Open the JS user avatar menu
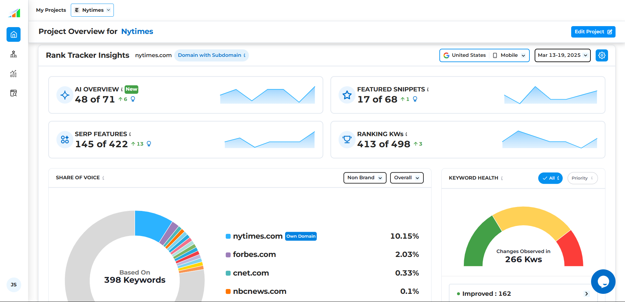This screenshot has height=302, width=625. pos(14,285)
